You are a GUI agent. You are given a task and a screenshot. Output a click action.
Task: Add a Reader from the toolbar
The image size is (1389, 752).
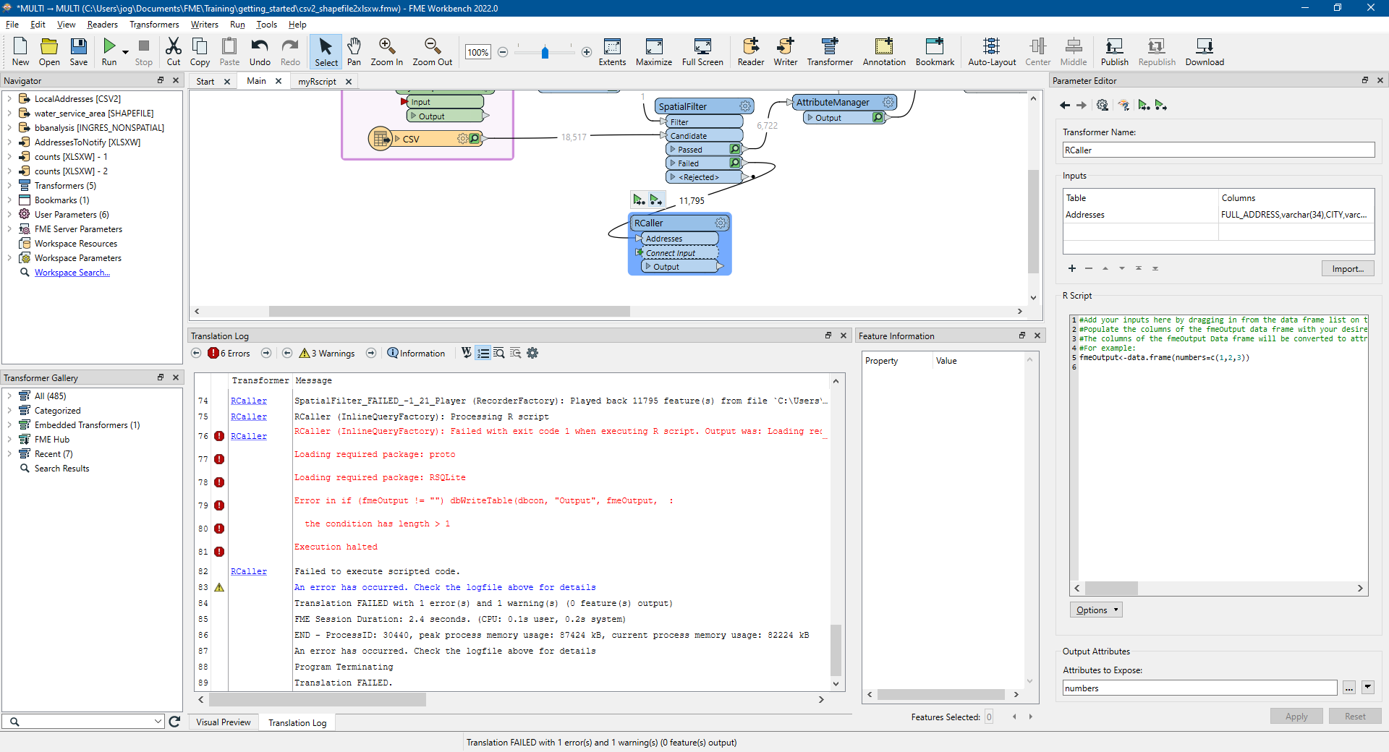(x=751, y=52)
